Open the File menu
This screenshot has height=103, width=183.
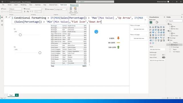(3, 5)
